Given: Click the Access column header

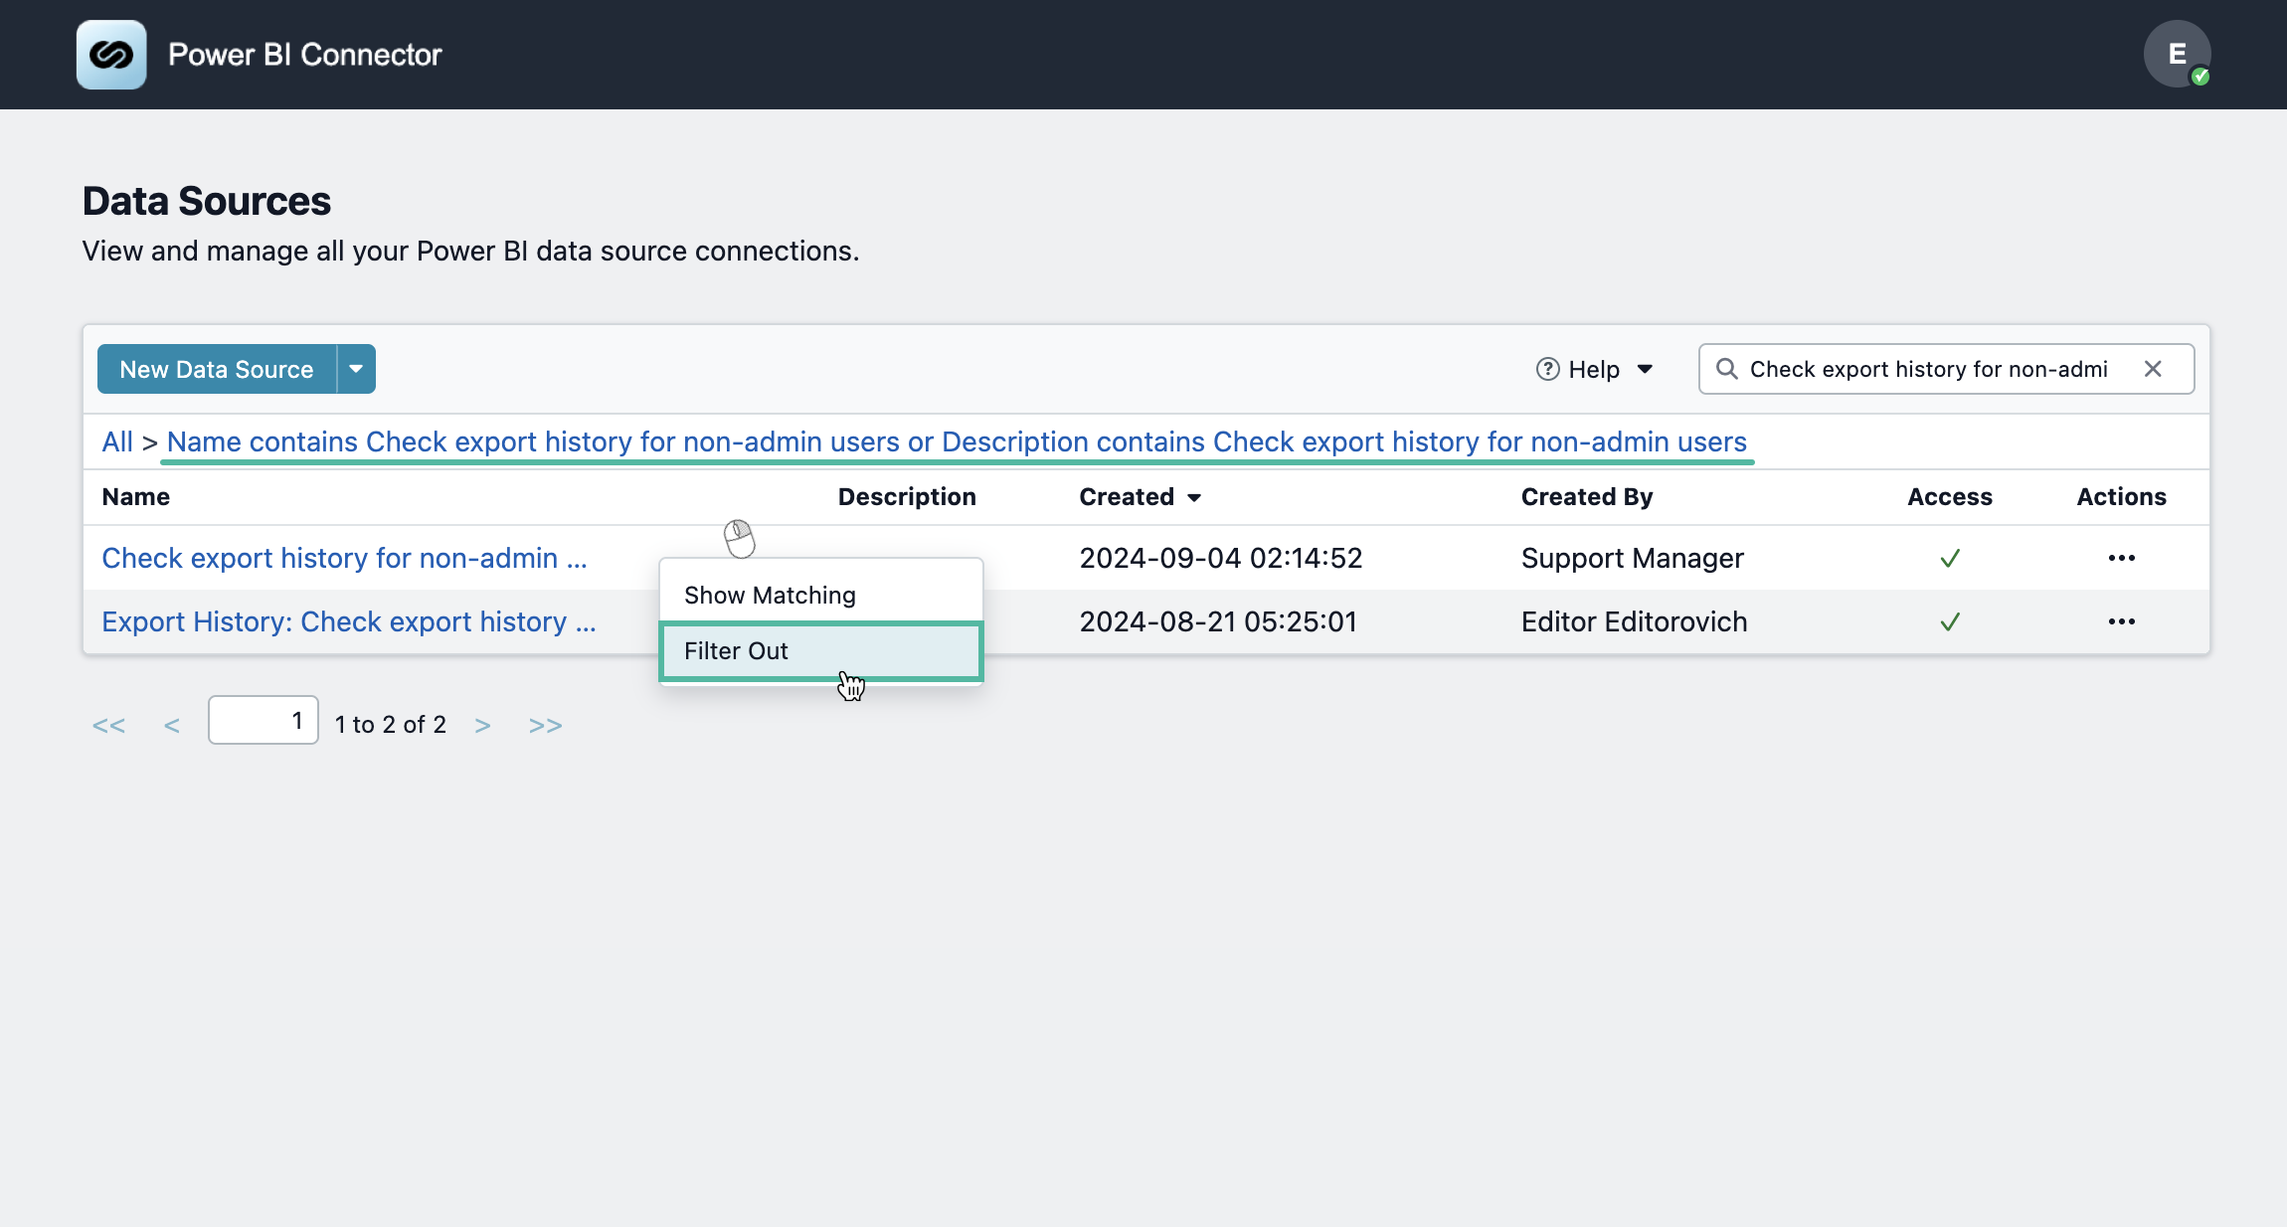Looking at the screenshot, I should 1950,496.
